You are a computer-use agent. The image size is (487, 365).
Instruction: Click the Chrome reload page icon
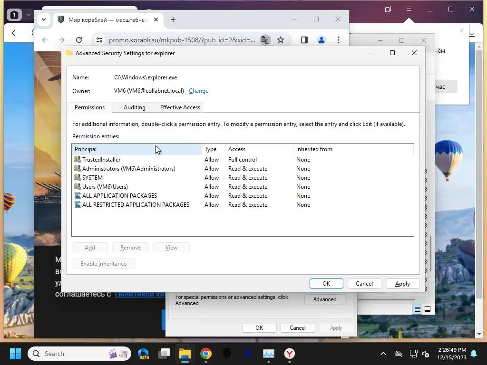(79, 40)
